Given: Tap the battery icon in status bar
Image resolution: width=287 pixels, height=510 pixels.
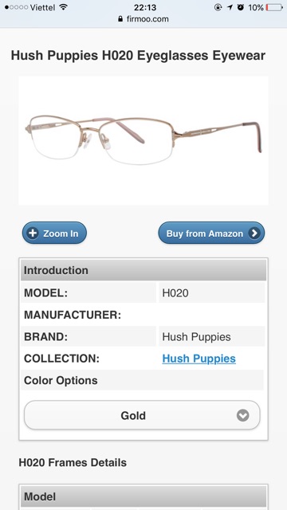Looking at the screenshot, I should click(x=274, y=7).
